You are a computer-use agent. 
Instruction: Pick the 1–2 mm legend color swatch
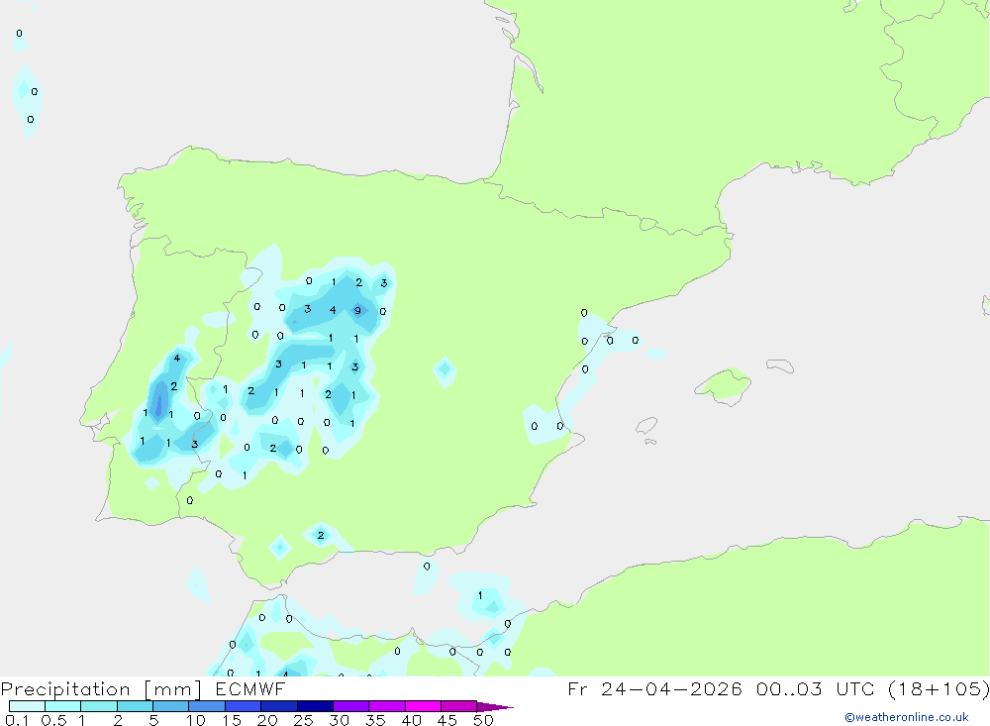(x=98, y=706)
